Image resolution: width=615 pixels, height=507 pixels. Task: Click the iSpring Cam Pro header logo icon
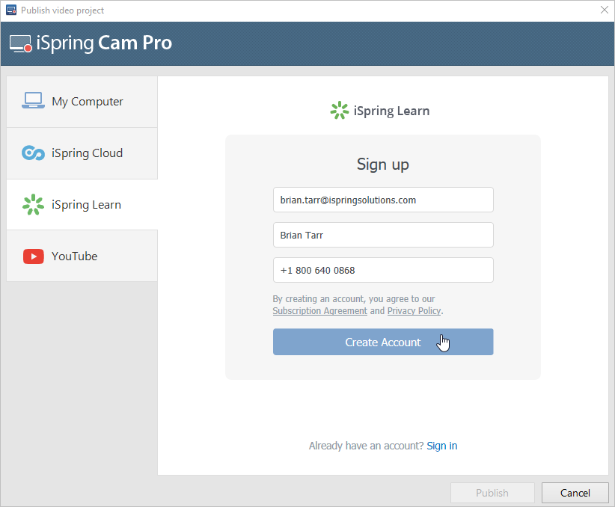(21, 43)
